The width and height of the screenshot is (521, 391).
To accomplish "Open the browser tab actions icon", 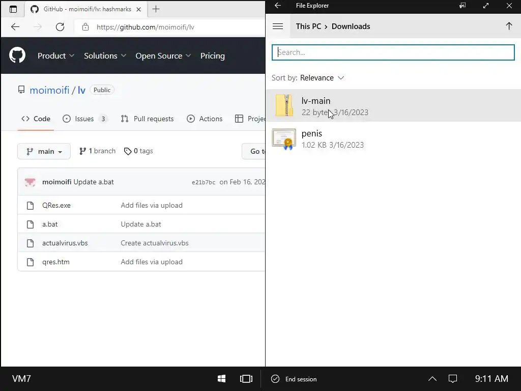I will click(13, 9).
